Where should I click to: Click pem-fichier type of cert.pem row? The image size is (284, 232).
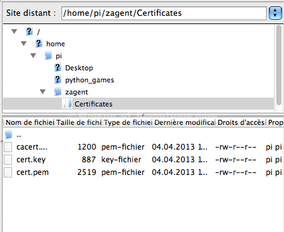point(123,172)
